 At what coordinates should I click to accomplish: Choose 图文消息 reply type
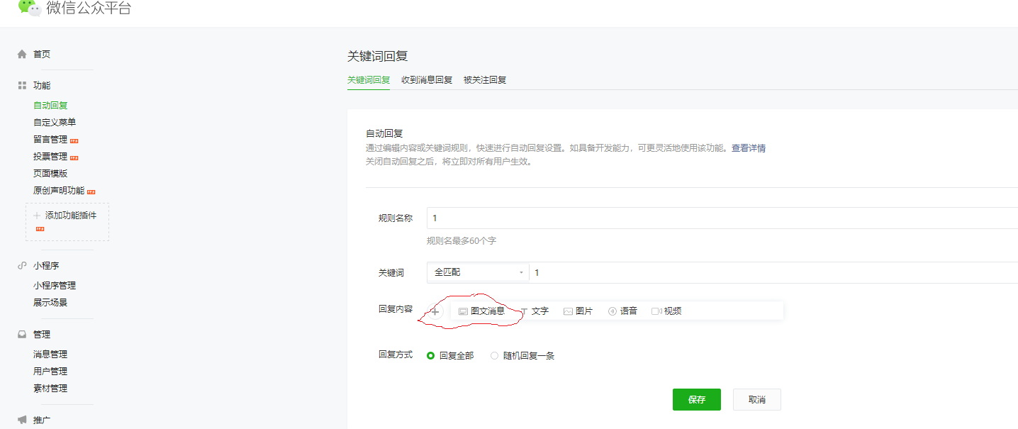[x=482, y=311]
